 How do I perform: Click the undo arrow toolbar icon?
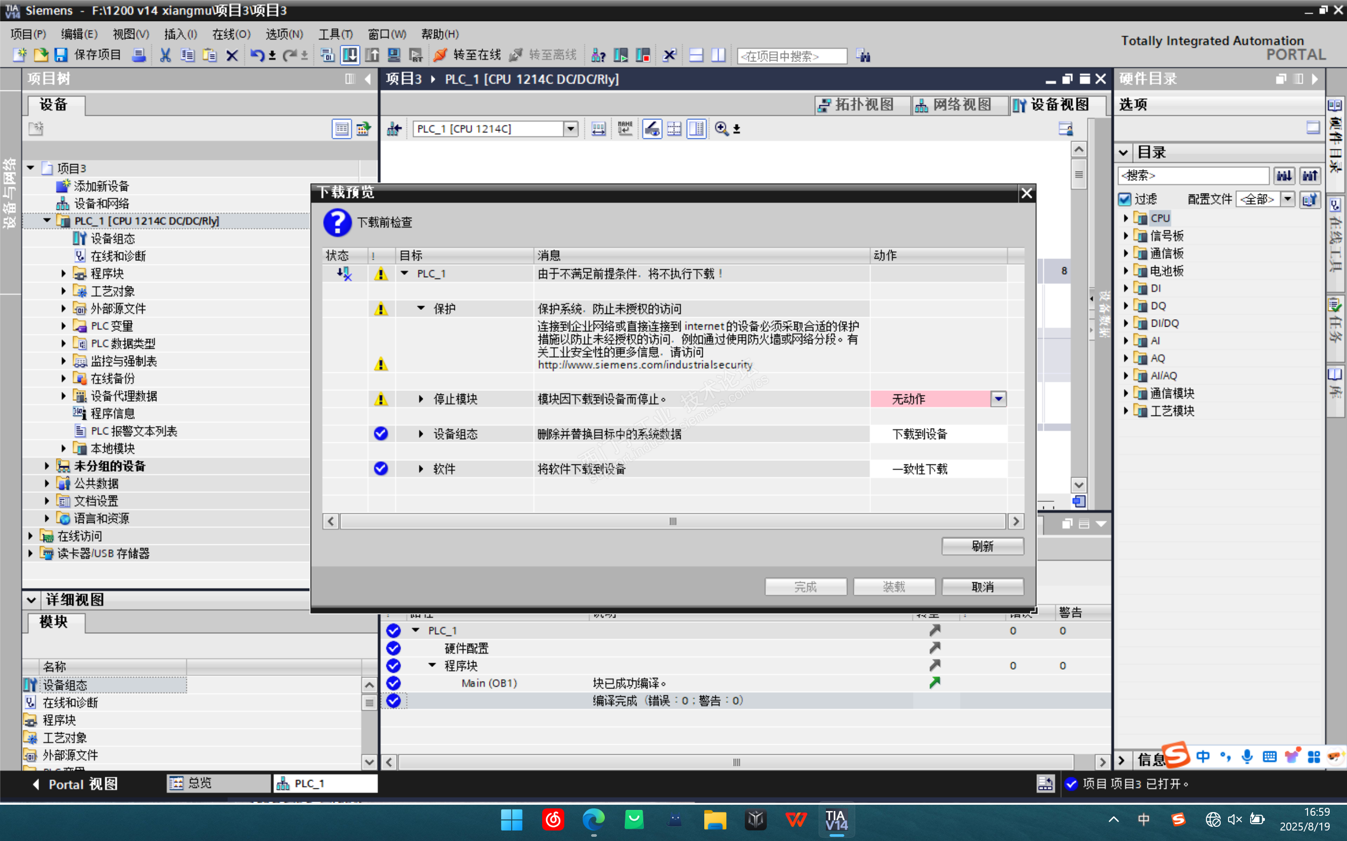(256, 55)
